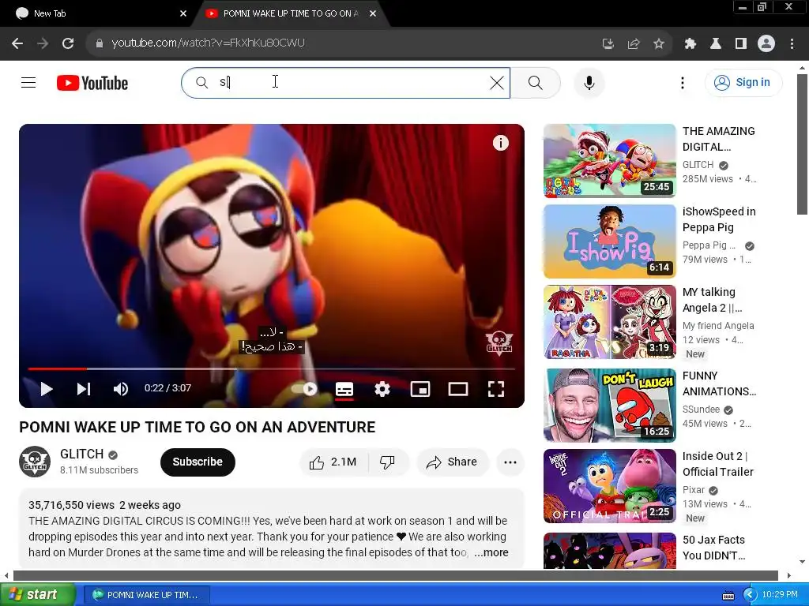This screenshot has height=606, width=809.
Task: Clear the search box with X
Action: (496, 82)
